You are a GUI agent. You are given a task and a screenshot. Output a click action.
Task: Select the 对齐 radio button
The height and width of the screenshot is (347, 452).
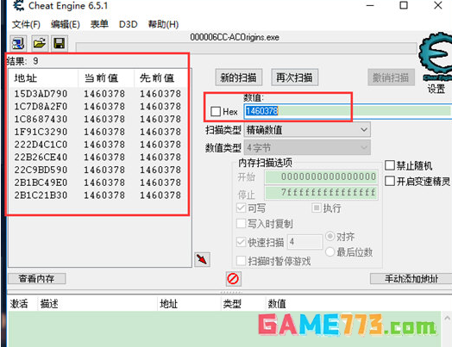[x=330, y=237]
